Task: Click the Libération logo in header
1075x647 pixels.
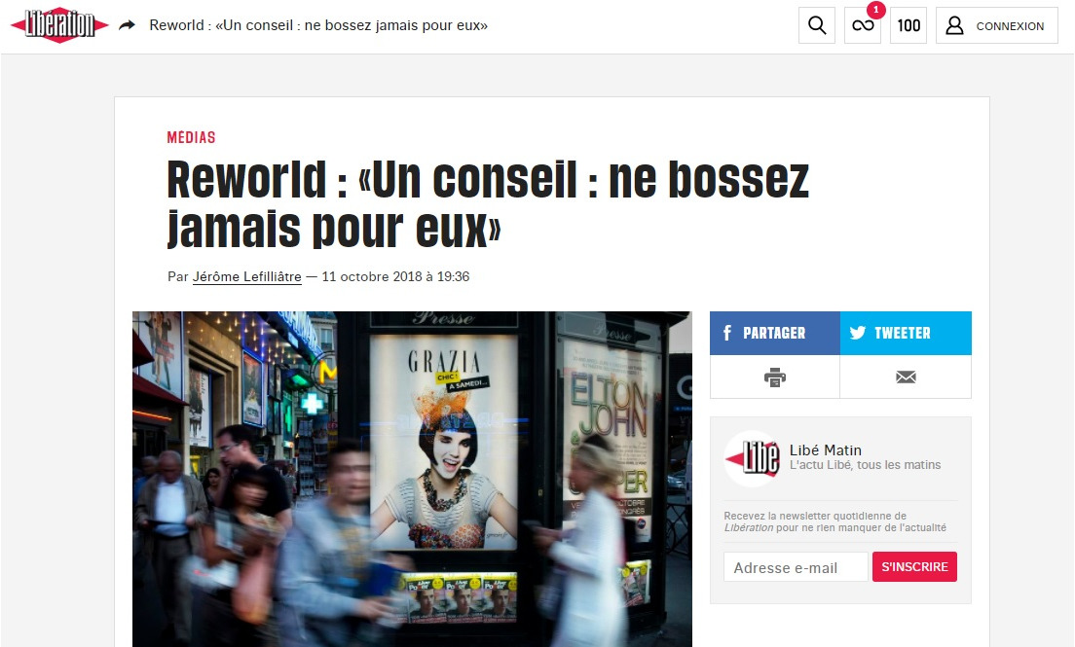Action: [59, 25]
